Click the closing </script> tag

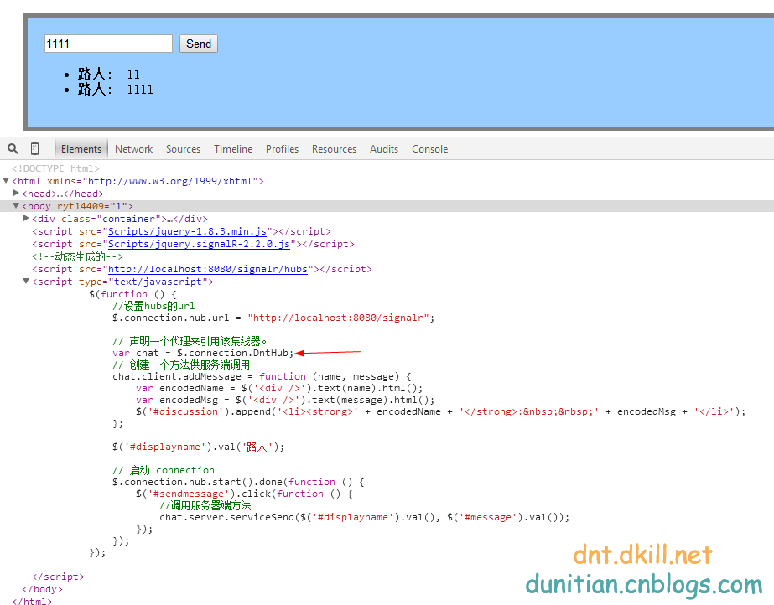click(x=58, y=577)
